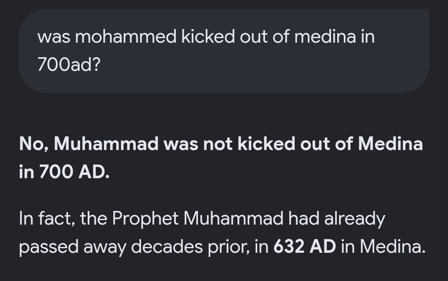This screenshot has height=281, width=448.
Task: Click "was" at the start of user question
Action: coord(54,37)
